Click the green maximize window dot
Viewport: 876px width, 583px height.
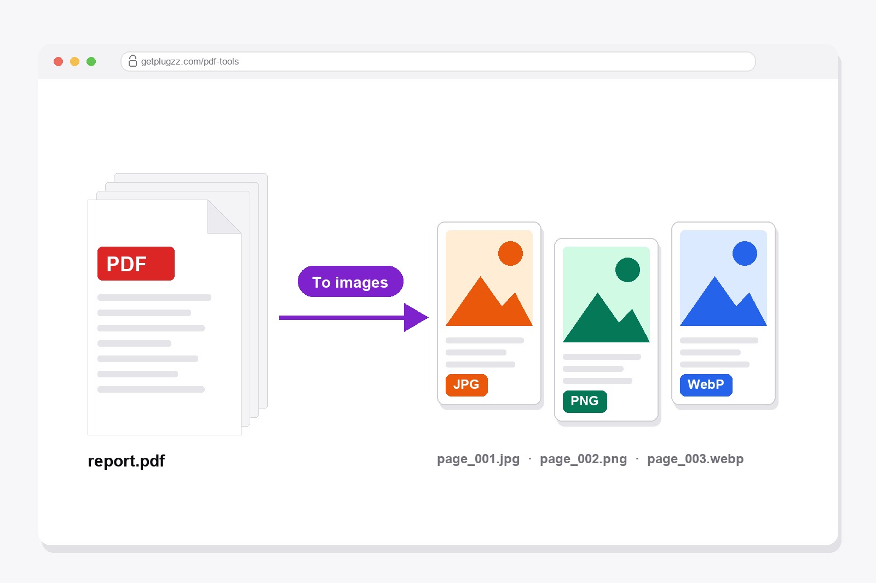pyautogui.click(x=91, y=61)
